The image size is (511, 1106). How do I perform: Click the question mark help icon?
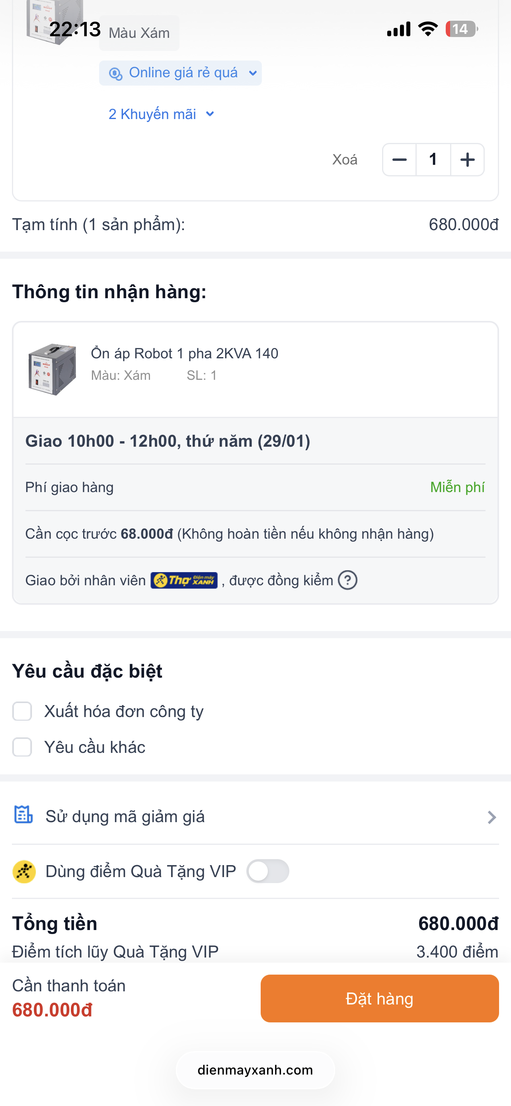(x=347, y=580)
